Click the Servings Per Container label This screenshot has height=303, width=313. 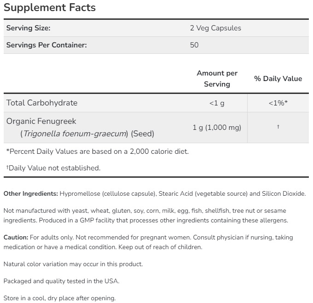pos(46,45)
